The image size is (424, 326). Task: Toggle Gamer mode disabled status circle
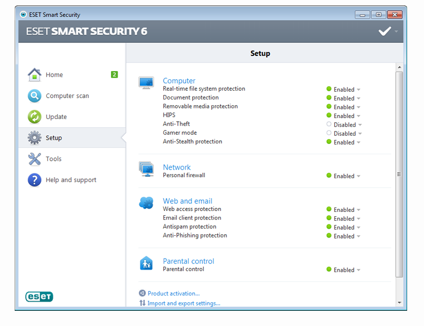pos(329,133)
